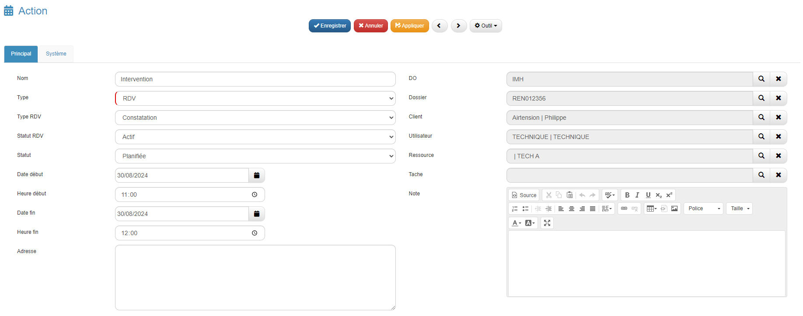Insert an image in the note
The image size is (803, 316).
point(674,208)
